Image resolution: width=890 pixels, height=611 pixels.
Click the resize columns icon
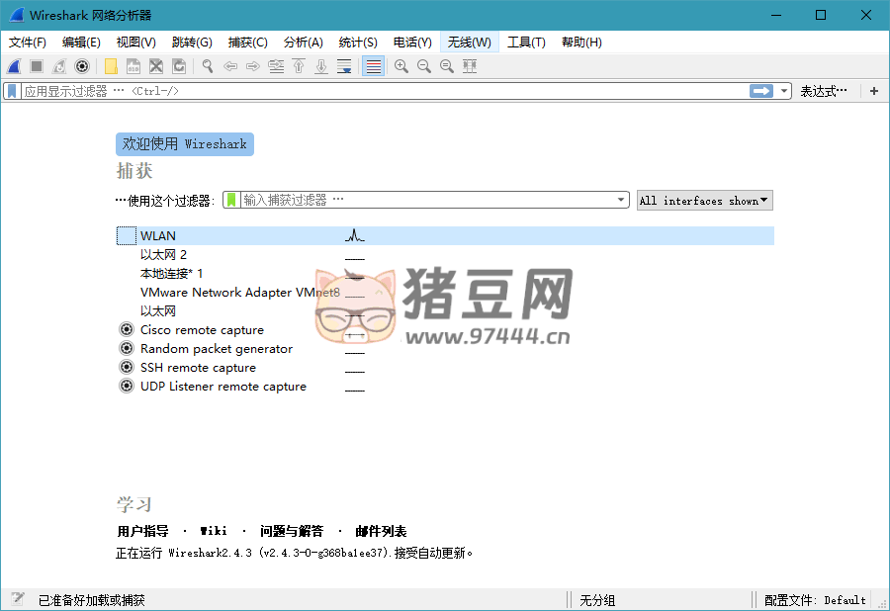(x=470, y=66)
